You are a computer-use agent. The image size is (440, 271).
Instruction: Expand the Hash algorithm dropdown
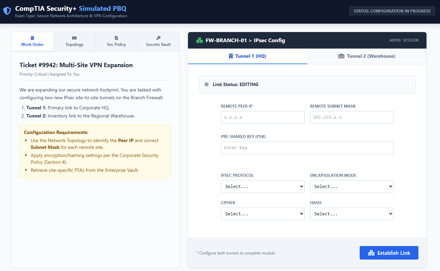pos(352,214)
